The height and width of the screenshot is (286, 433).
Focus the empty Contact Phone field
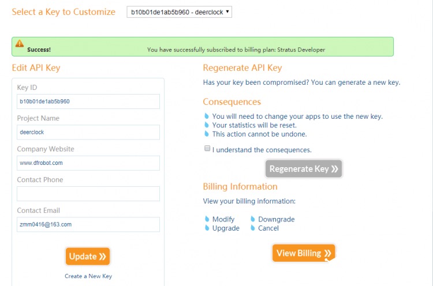[x=88, y=194]
